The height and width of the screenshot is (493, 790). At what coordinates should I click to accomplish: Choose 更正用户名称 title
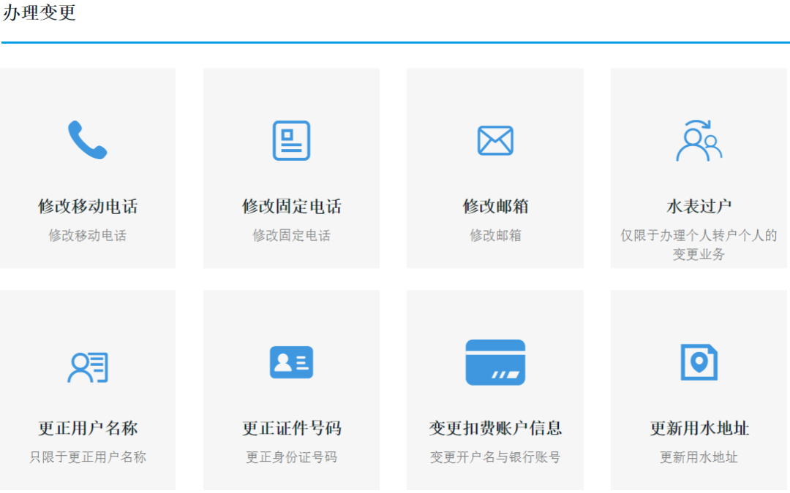[88, 429]
